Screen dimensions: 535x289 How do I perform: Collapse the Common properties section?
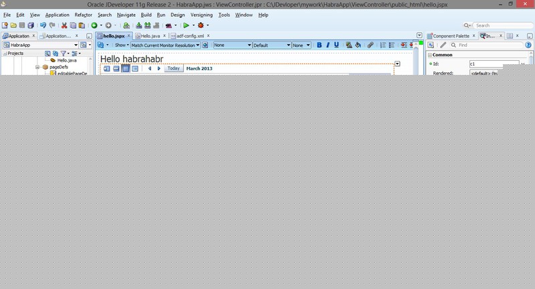[x=430, y=55]
